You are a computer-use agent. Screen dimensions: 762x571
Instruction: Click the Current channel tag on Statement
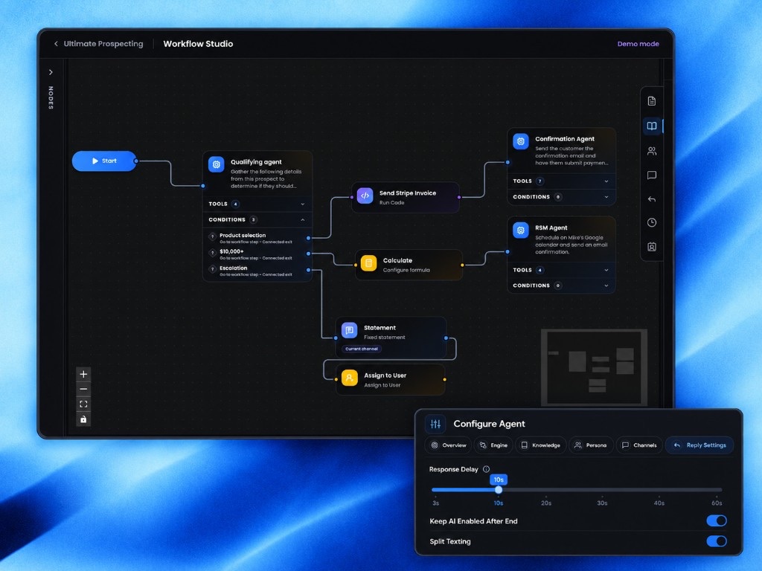click(x=362, y=349)
